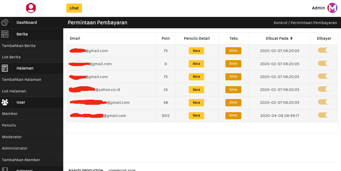
Task: Click the Admin username text
Action: pos(318,8)
